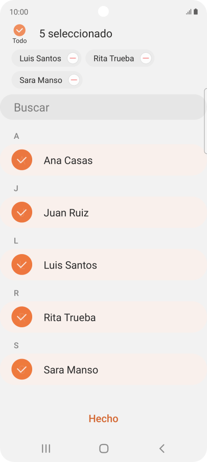
Task: Deselect Luis Santos checkmark in list
Action: 22,265
